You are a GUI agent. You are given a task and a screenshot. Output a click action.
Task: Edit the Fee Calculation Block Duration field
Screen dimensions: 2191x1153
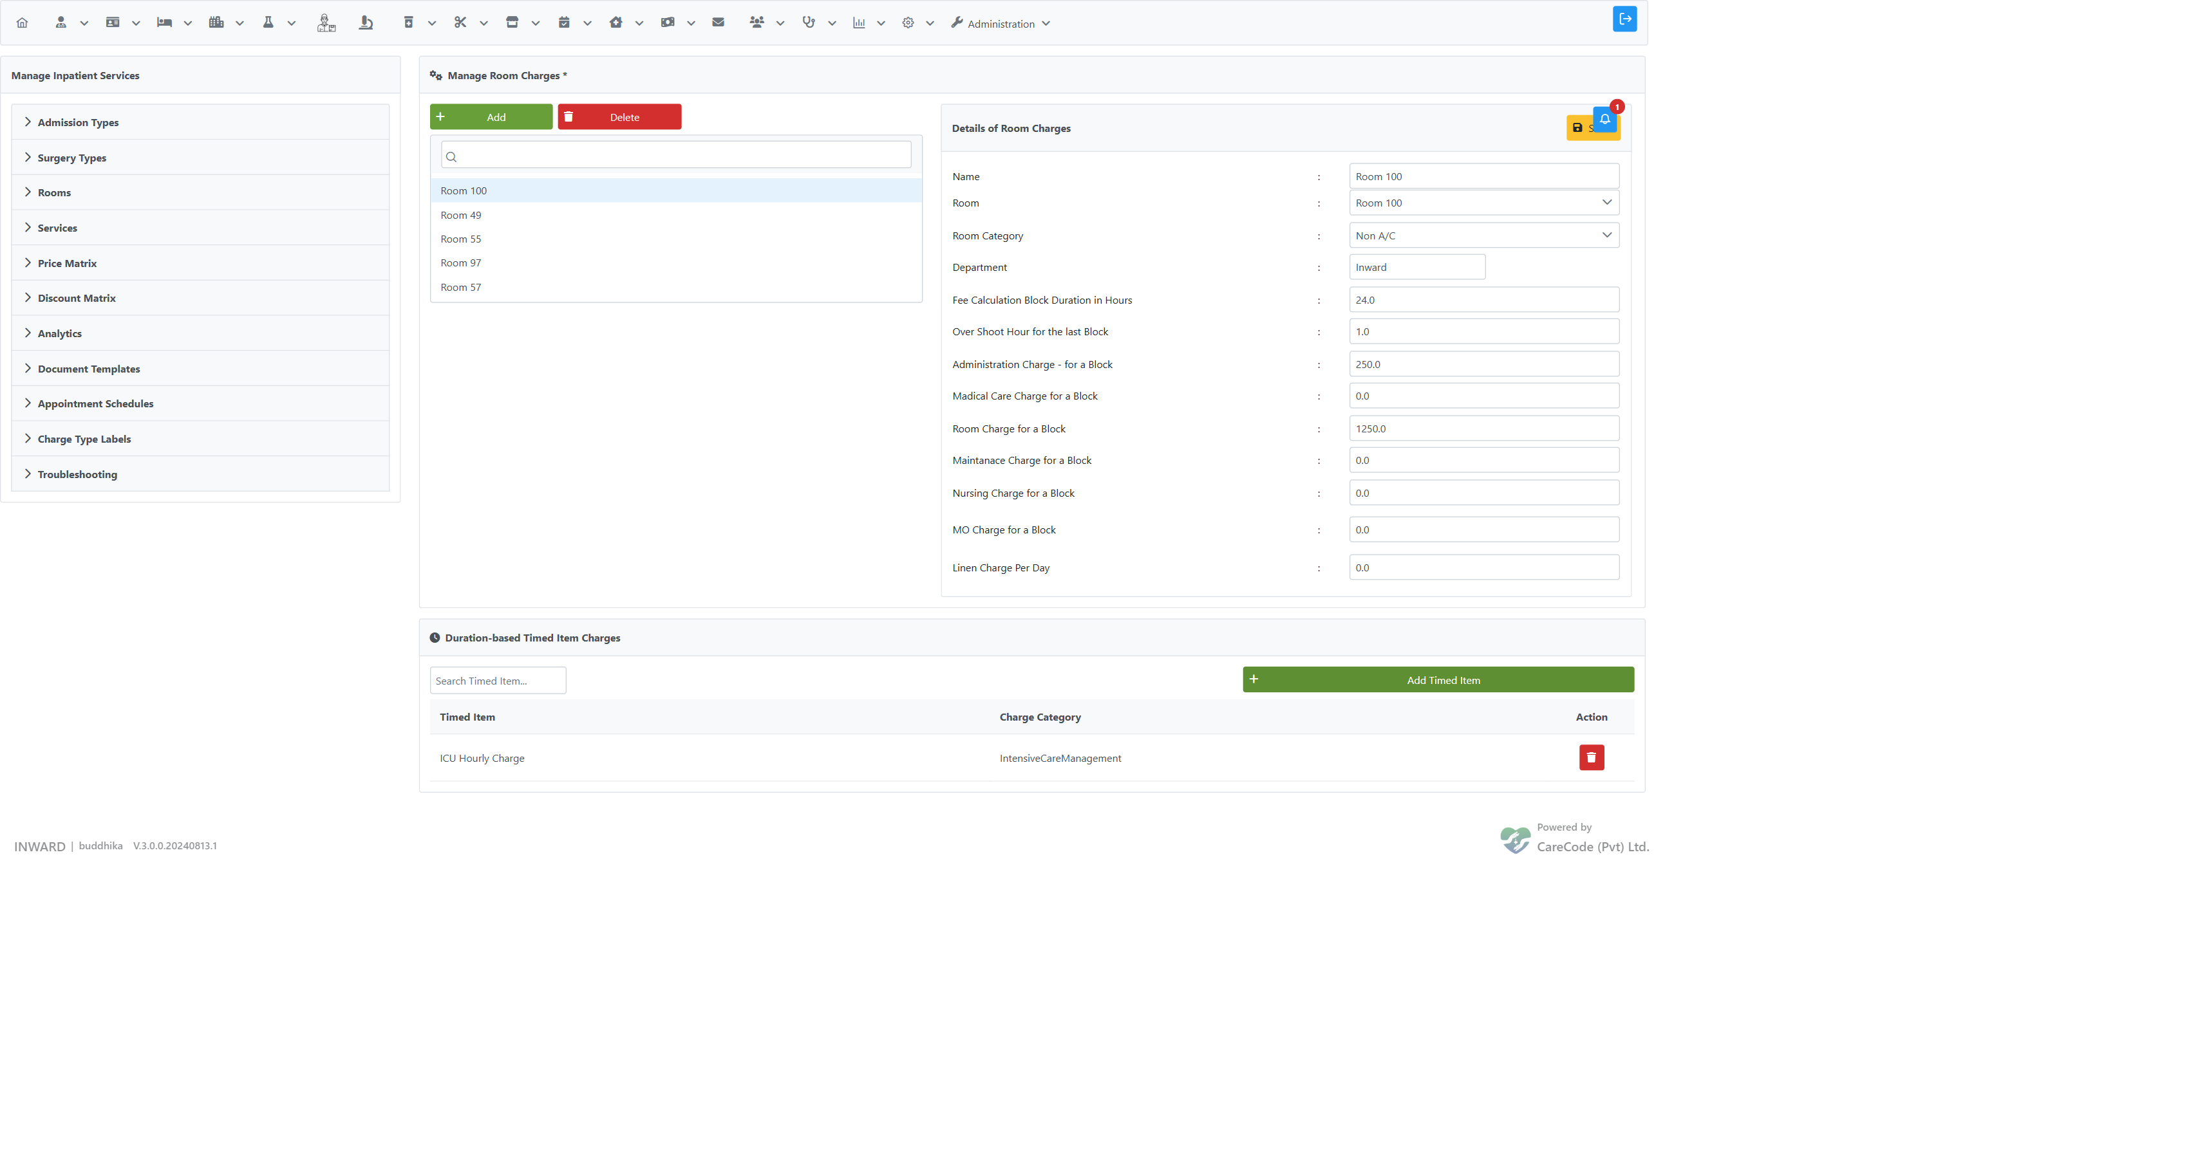[1483, 300]
